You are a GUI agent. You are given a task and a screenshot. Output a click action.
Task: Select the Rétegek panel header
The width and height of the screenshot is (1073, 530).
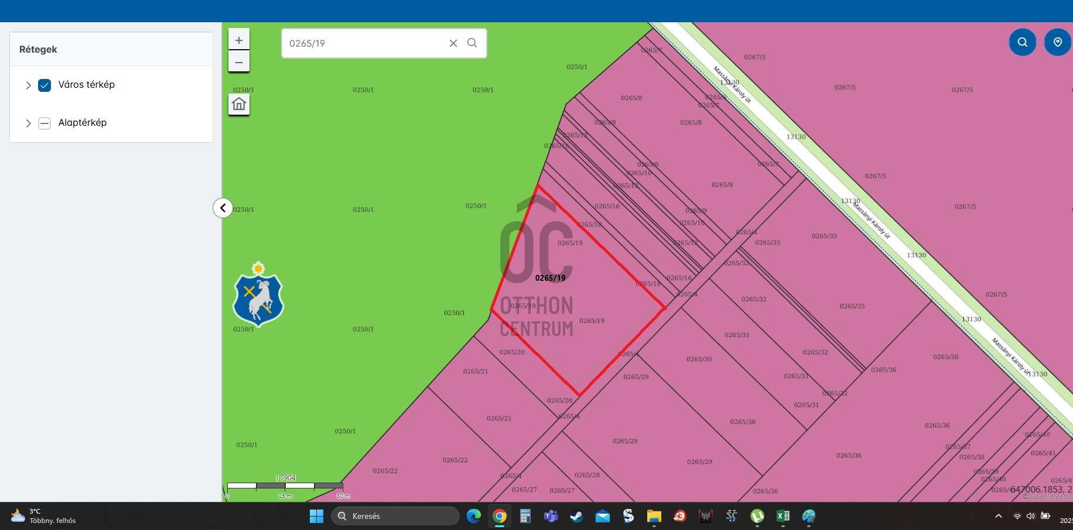[x=38, y=50]
